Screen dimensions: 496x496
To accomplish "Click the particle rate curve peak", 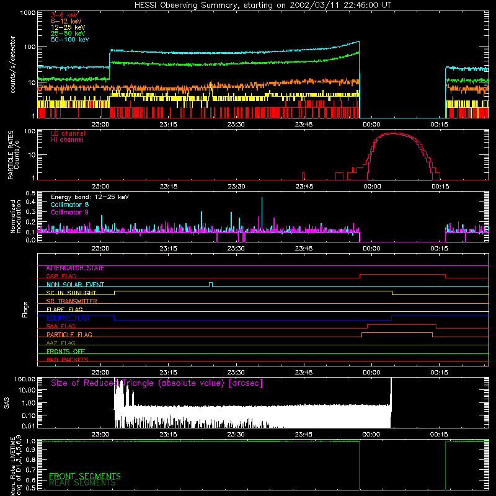I will pyautogui.click(x=393, y=133).
